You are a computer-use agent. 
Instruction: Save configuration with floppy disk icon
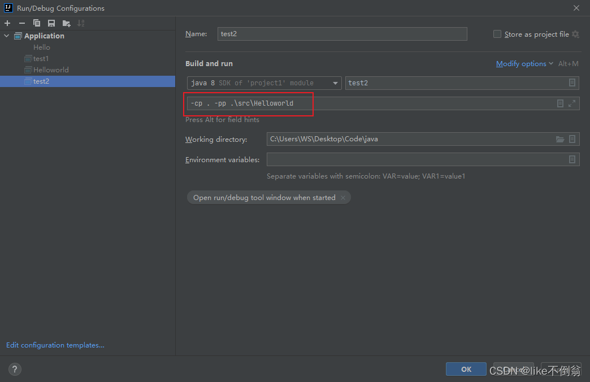(51, 23)
